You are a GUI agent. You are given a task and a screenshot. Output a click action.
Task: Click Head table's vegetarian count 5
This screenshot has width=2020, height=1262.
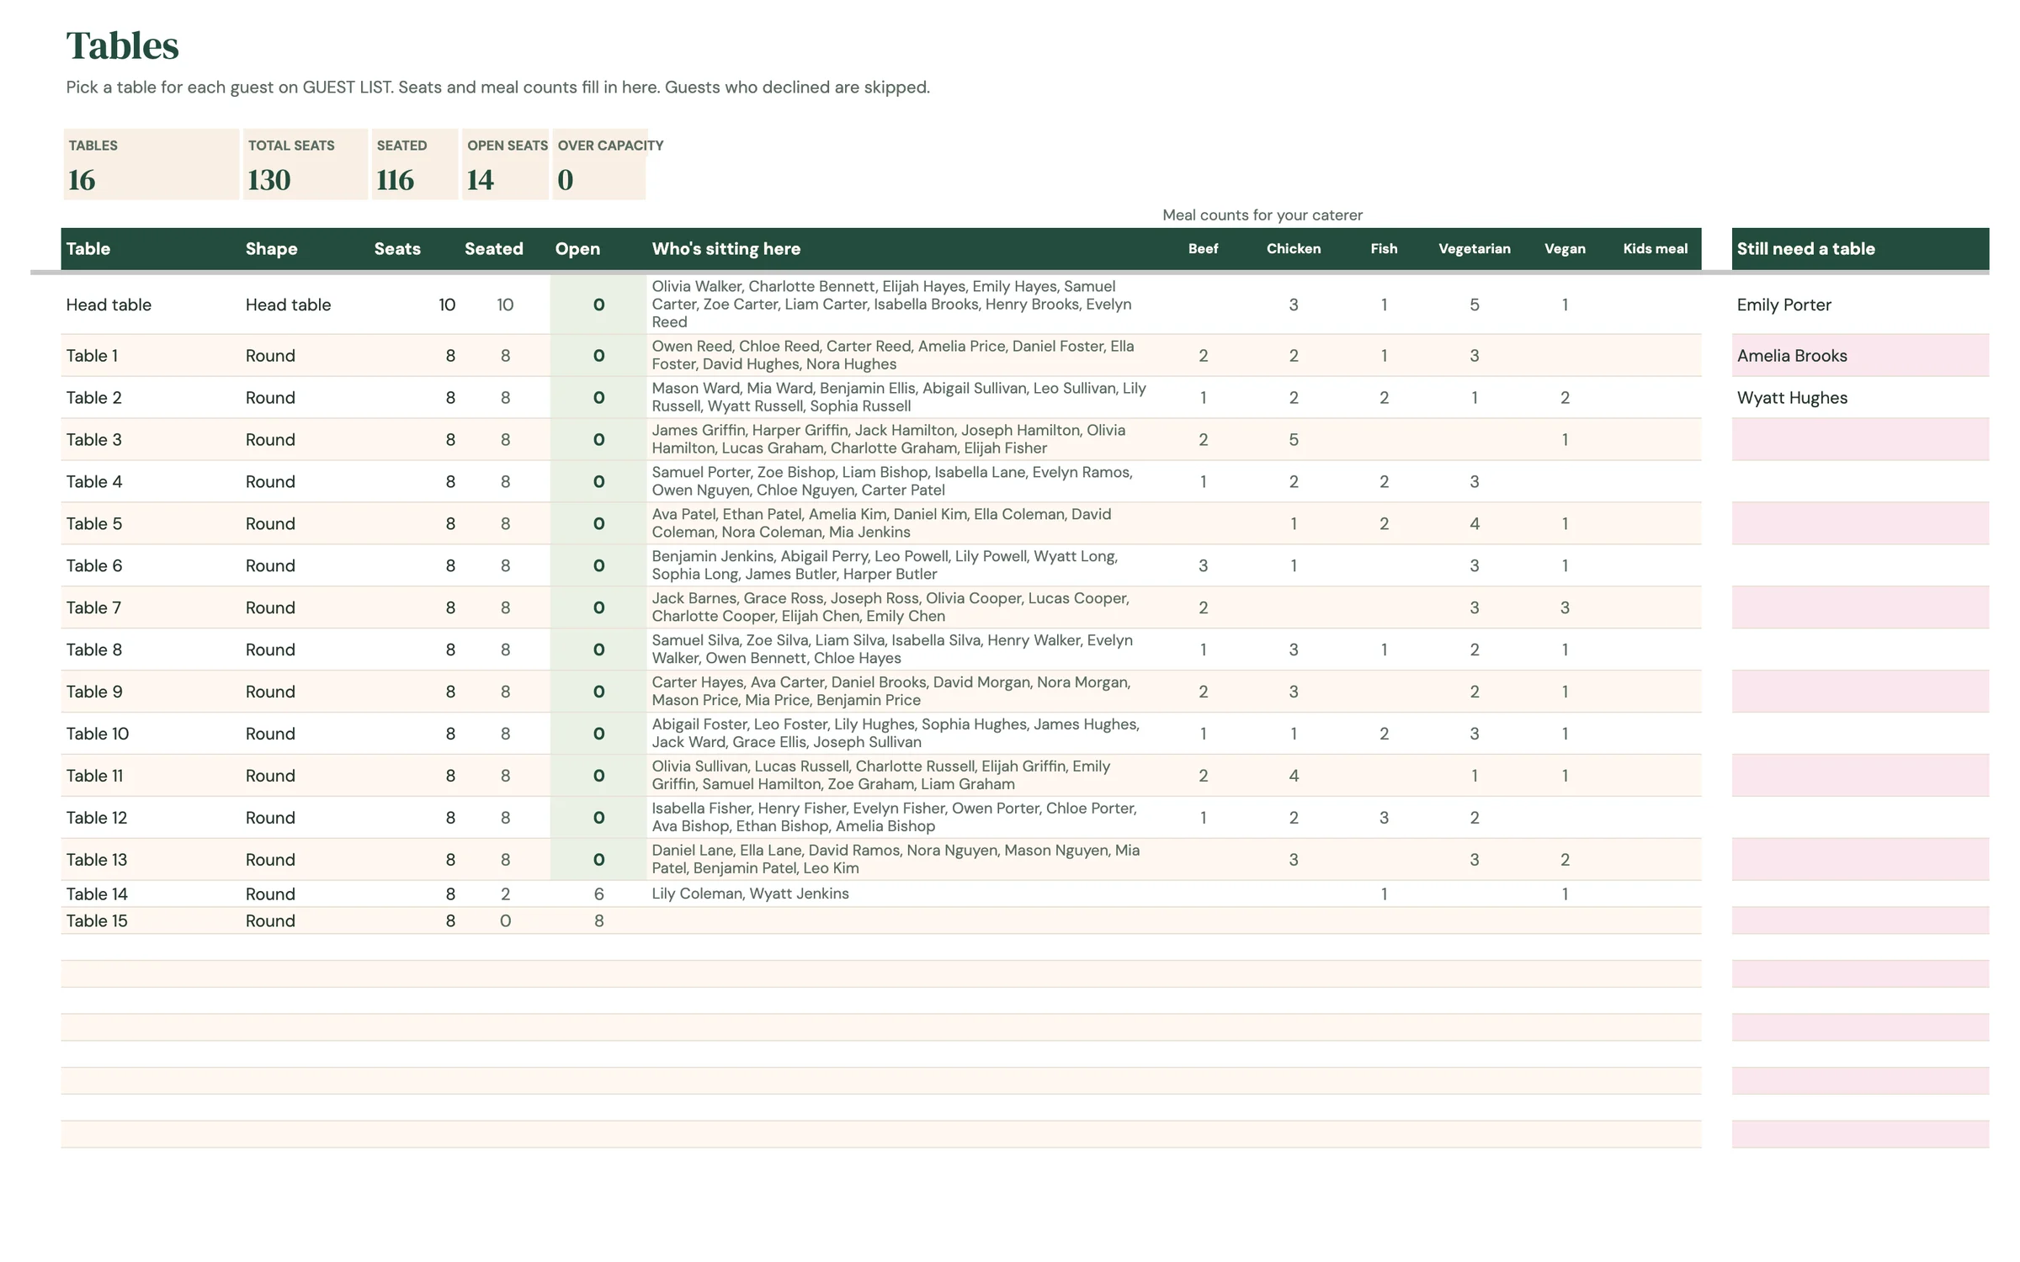pyautogui.click(x=1474, y=305)
